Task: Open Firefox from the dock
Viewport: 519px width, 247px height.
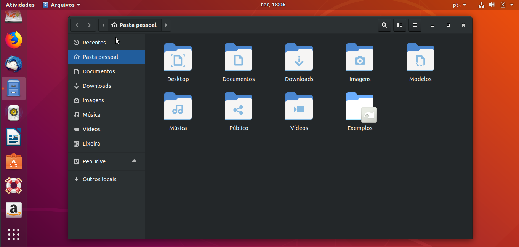Action: [x=14, y=40]
